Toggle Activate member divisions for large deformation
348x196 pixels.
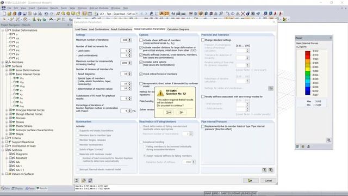click(141, 47)
